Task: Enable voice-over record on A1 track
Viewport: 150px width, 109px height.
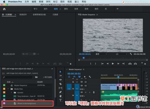Action: click(94, 92)
